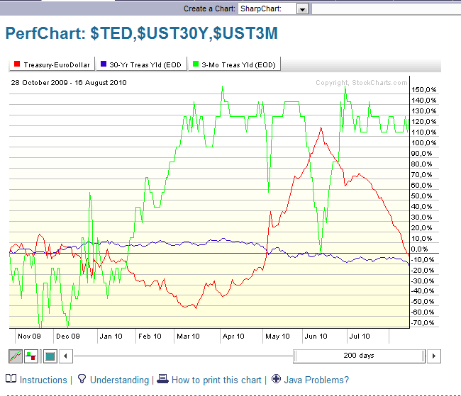
Task: Open the Understanding link
Action: (119, 380)
